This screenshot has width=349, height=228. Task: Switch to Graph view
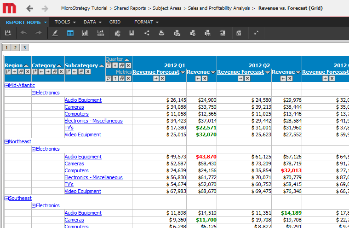pyautogui.click(x=85, y=33)
